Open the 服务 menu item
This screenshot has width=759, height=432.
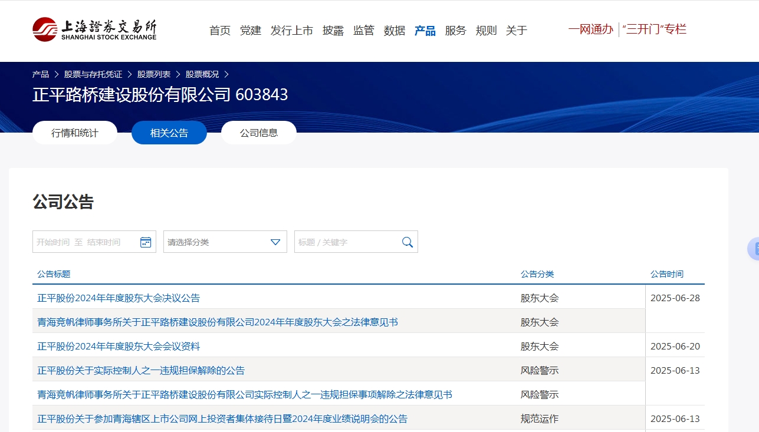(x=456, y=31)
